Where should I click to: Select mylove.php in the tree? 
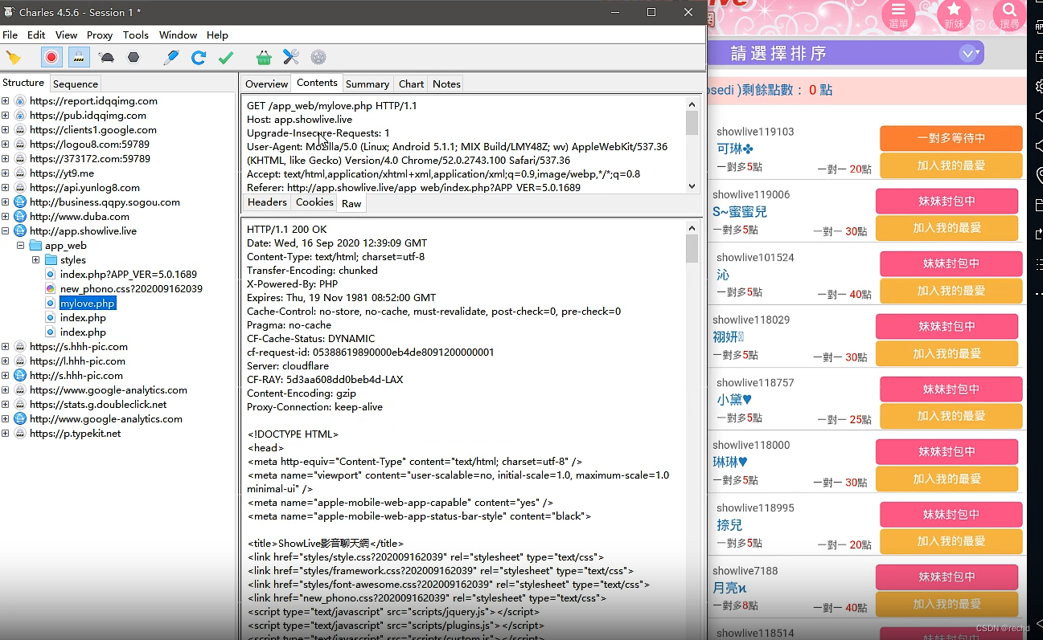tap(88, 304)
